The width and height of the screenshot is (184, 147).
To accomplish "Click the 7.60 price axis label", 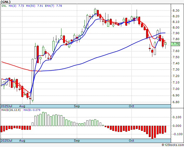I will (x=176, y=51).
